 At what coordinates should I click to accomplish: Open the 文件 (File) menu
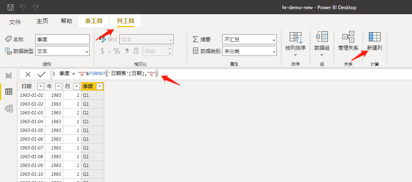click(x=15, y=22)
